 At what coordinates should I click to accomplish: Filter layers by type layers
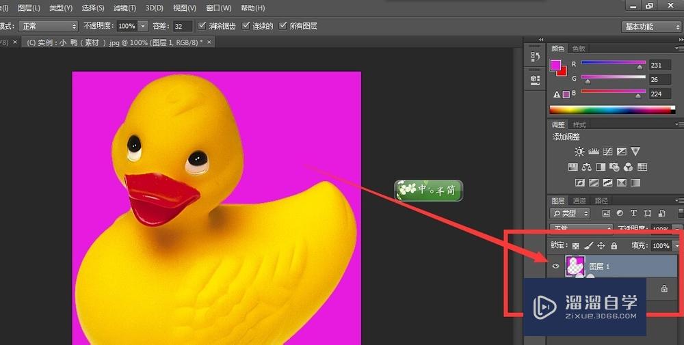pyautogui.click(x=634, y=213)
